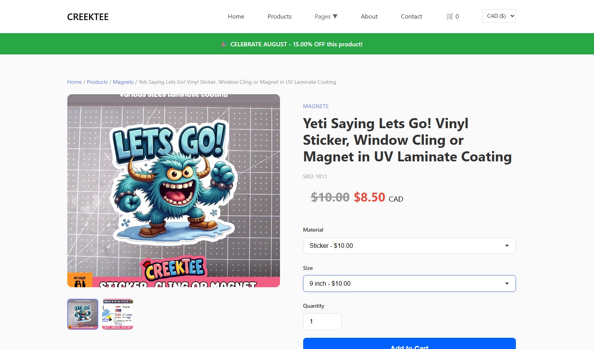This screenshot has height=349, width=594.
Task: Open the CAD ($) currency selector
Action: (x=499, y=16)
